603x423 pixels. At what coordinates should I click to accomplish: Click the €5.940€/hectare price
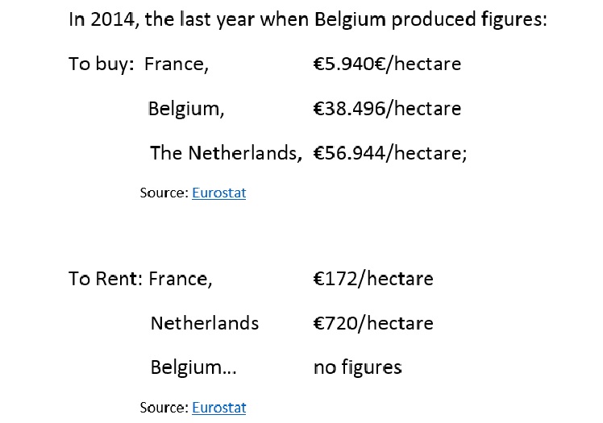tap(387, 64)
